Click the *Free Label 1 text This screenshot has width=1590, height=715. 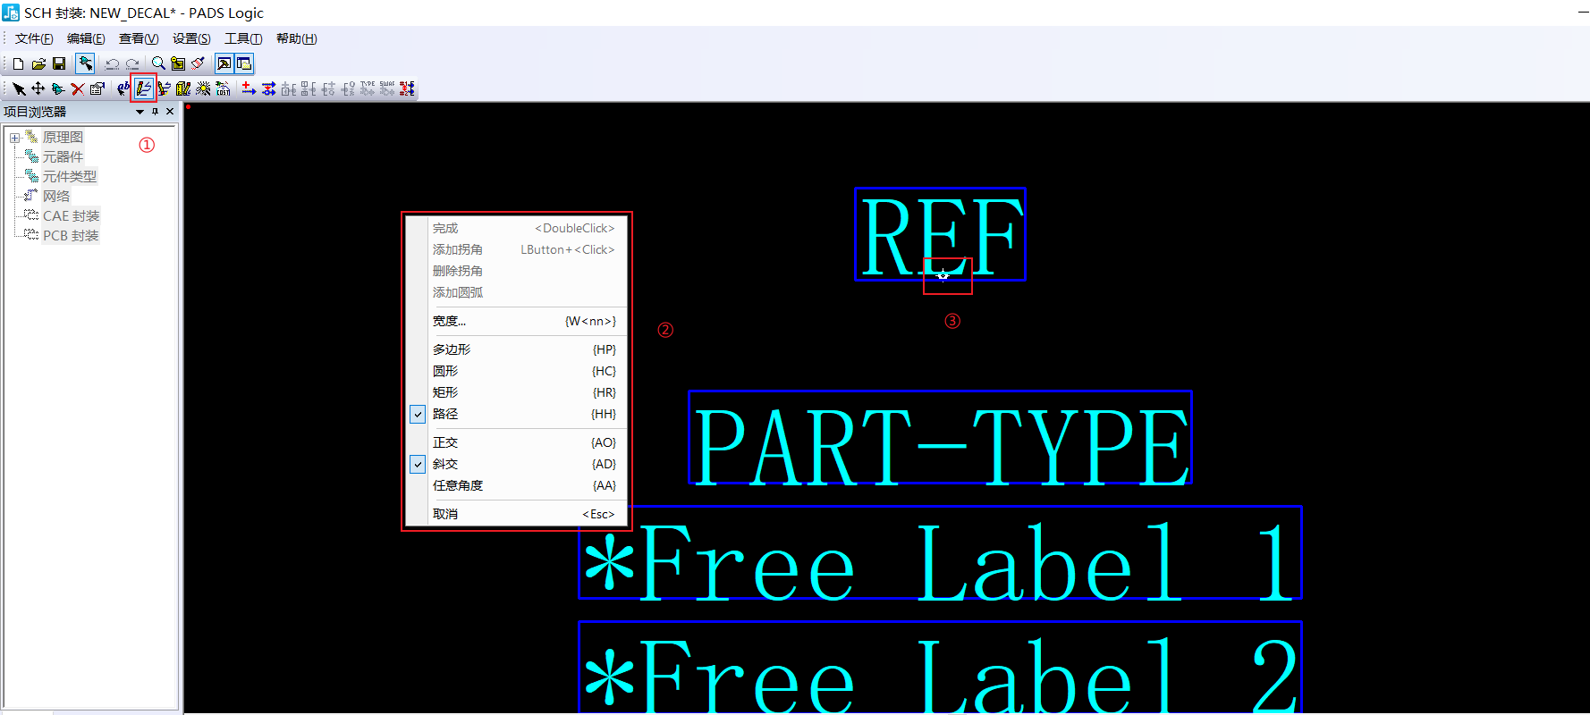(x=940, y=553)
